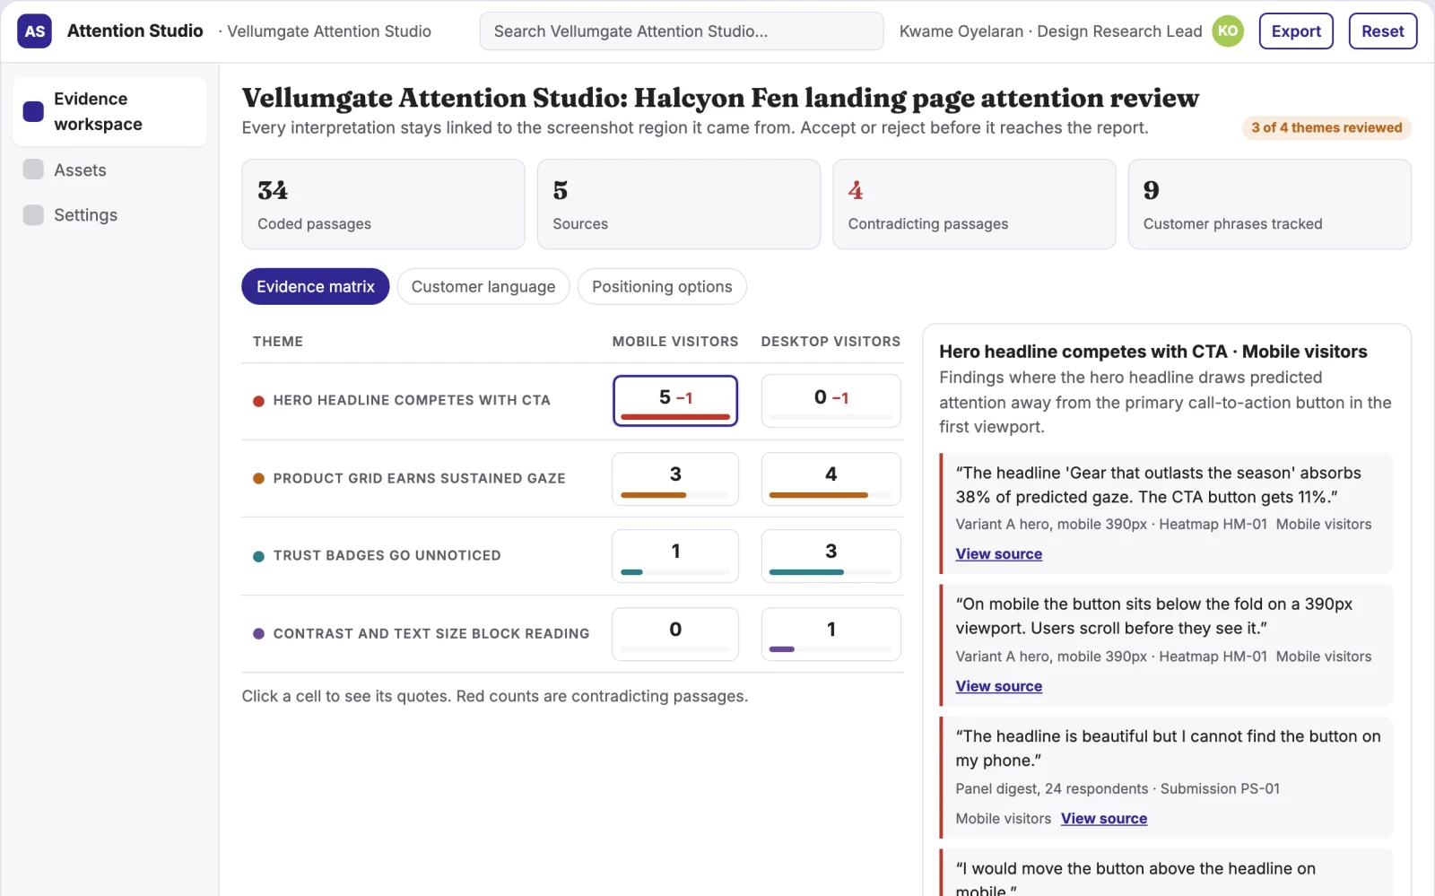Select Contrast and text size mobile cell
This screenshot has height=896, width=1435.
pos(675,634)
